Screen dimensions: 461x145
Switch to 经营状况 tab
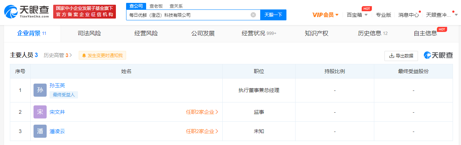click(x=259, y=33)
